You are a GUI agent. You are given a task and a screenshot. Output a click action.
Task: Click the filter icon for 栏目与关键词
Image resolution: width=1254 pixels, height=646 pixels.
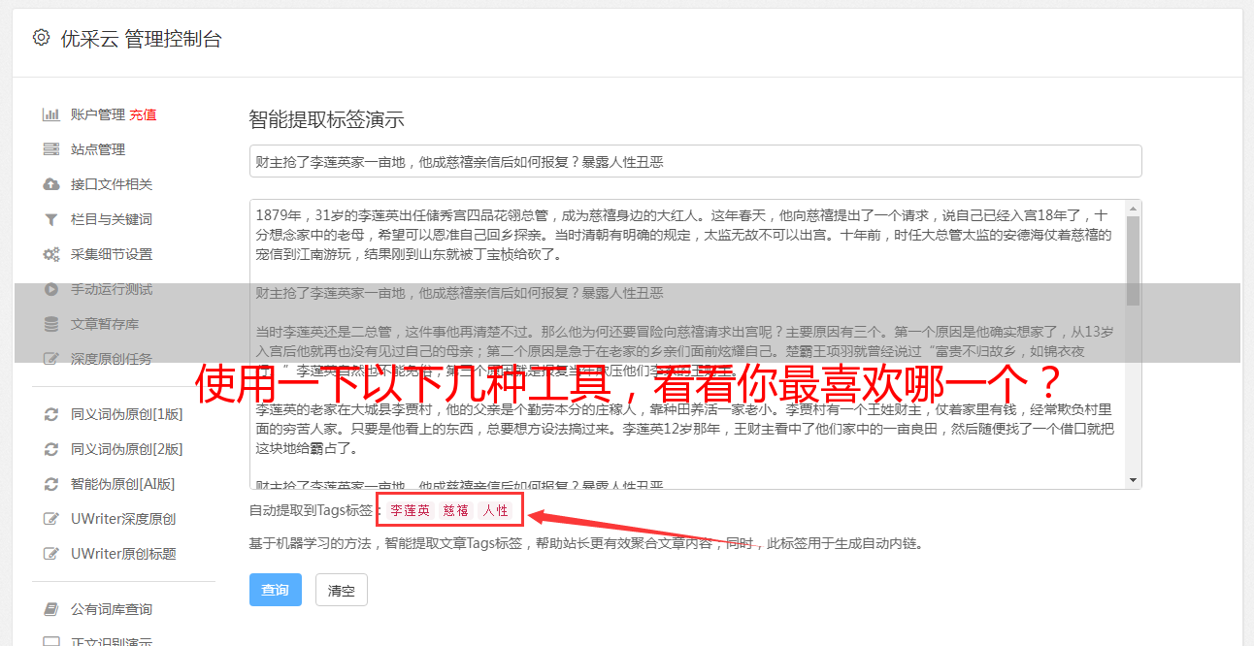(x=51, y=219)
